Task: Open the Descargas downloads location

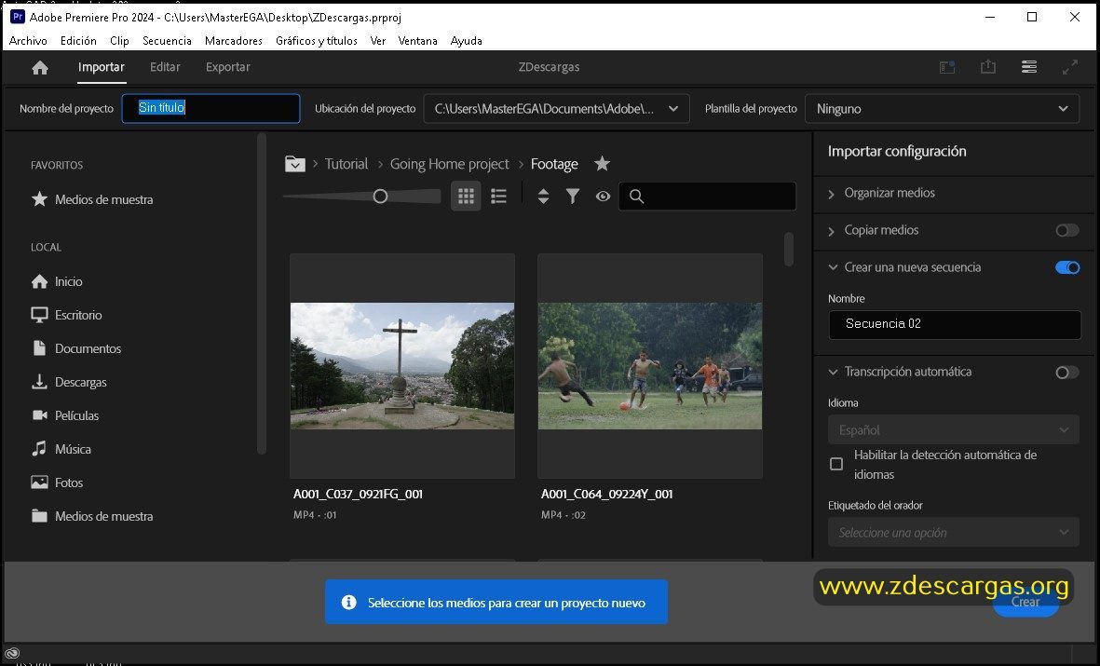Action: coord(70,383)
